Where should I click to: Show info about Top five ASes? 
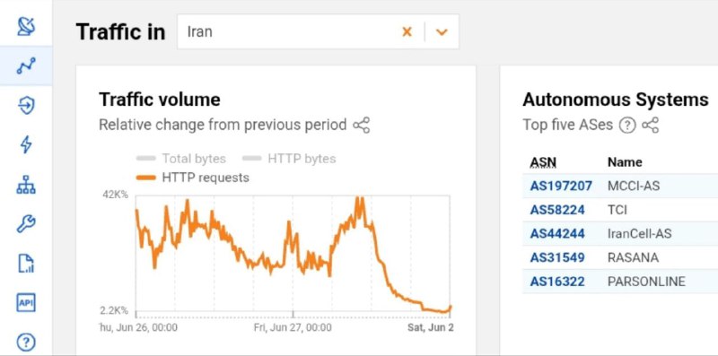pos(627,125)
